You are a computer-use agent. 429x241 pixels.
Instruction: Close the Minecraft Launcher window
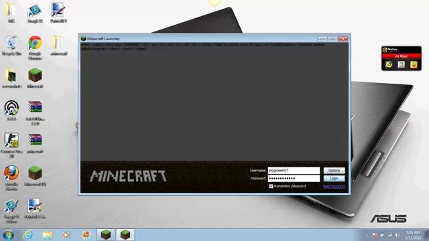pos(343,39)
